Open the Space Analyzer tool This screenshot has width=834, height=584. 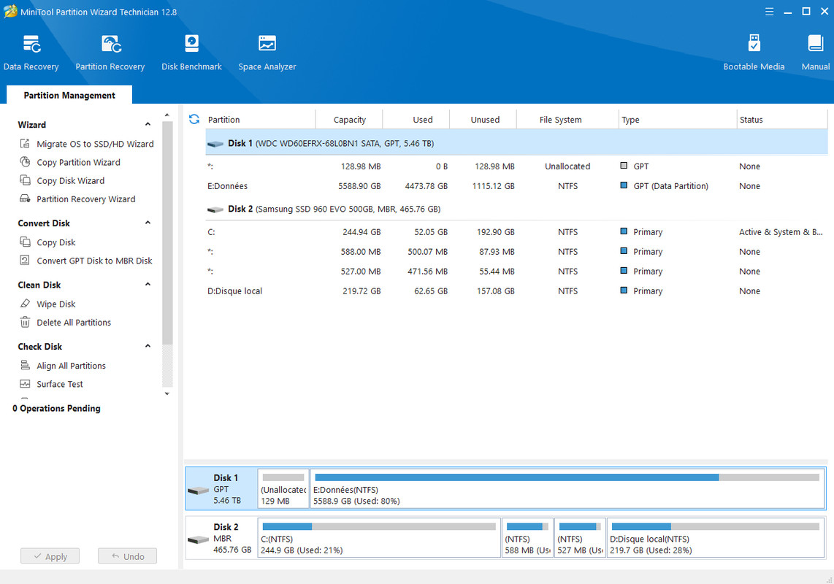point(267,53)
